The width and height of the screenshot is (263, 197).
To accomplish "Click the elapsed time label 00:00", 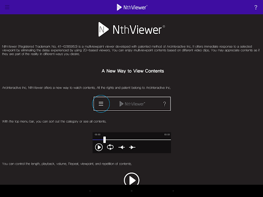I will [x=98, y=134].
